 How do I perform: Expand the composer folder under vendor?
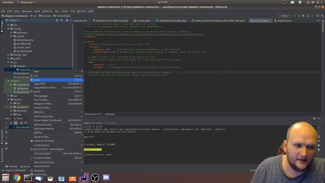11,107
